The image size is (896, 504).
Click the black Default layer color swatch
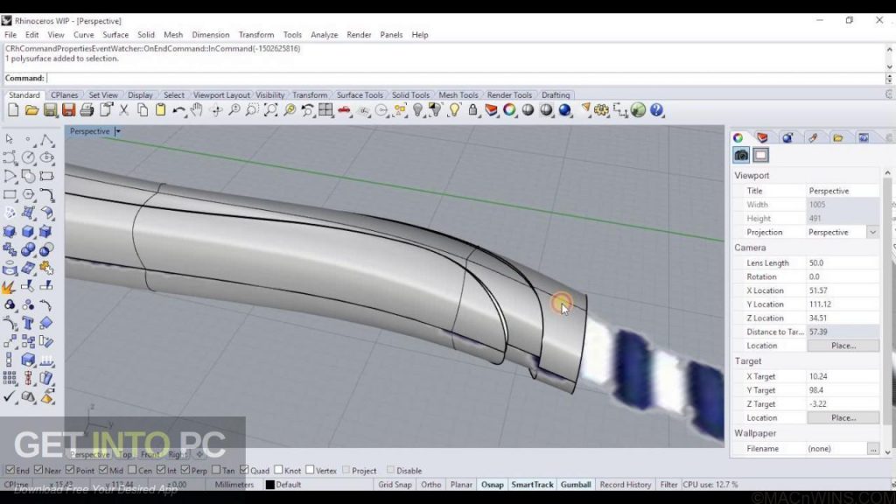pyautogui.click(x=270, y=485)
